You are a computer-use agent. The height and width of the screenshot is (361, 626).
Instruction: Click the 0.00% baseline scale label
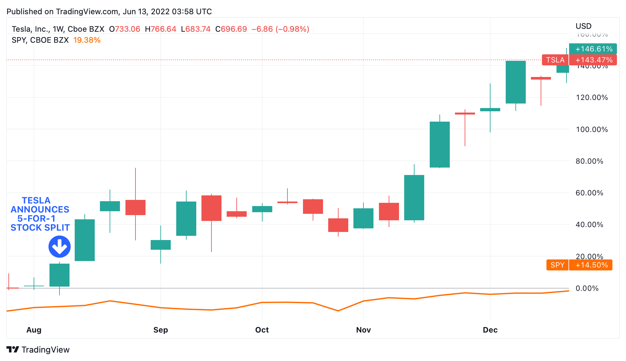click(587, 288)
